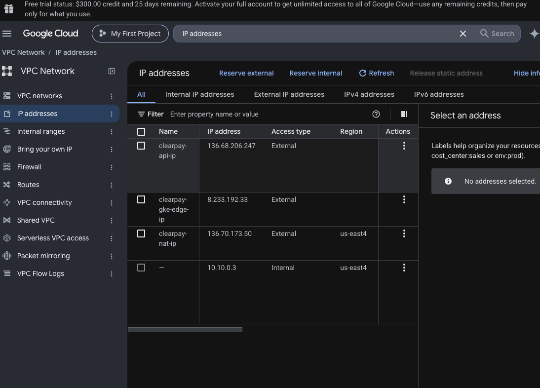Click the filter help question icon

(x=376, y=114)
